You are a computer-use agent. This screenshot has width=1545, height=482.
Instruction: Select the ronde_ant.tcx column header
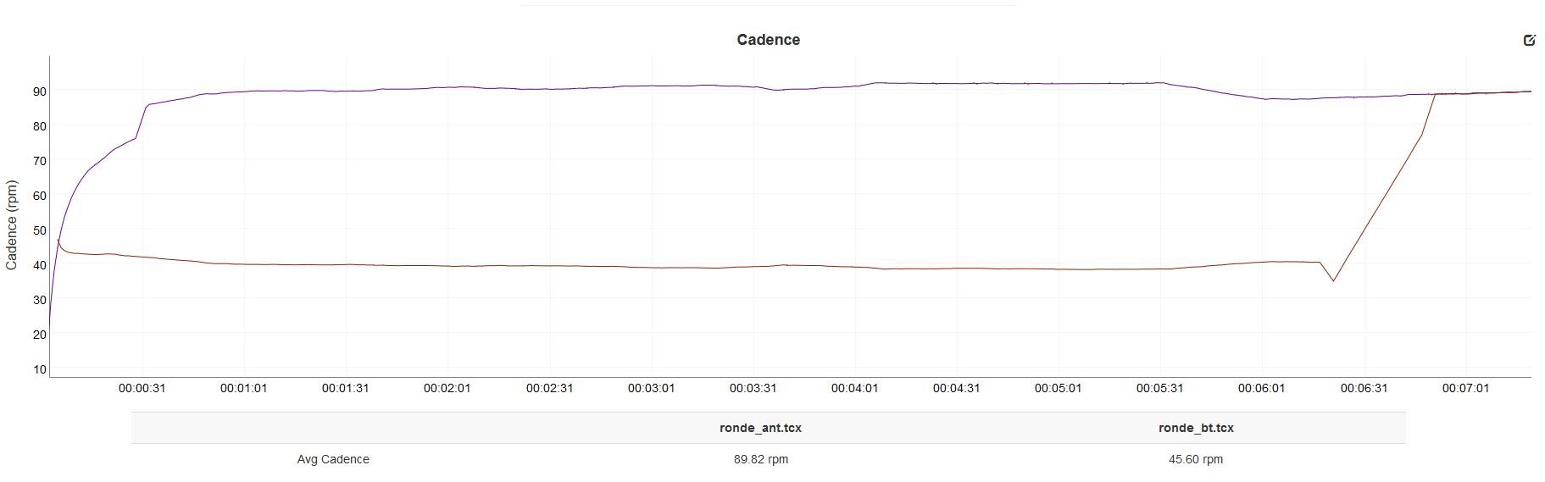(x=760, y=428)
